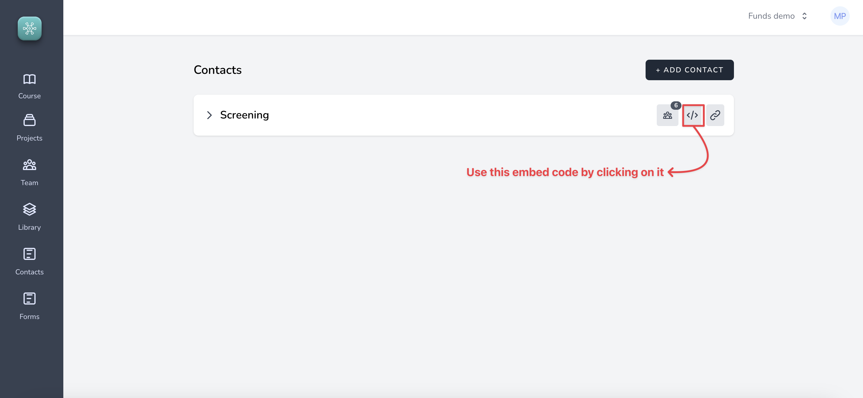Select the Library label in sidebar
The width and height of the screenshot is (863, 398).
[30, 227]
